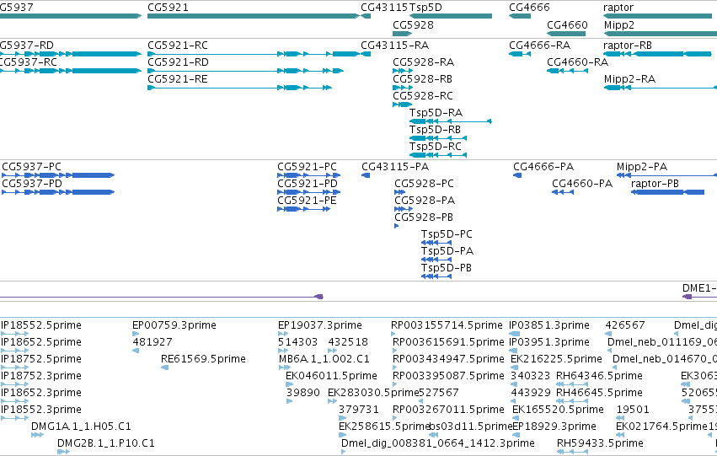
Task: Open the EP19037.3prime EST
Action: [320, 325]
